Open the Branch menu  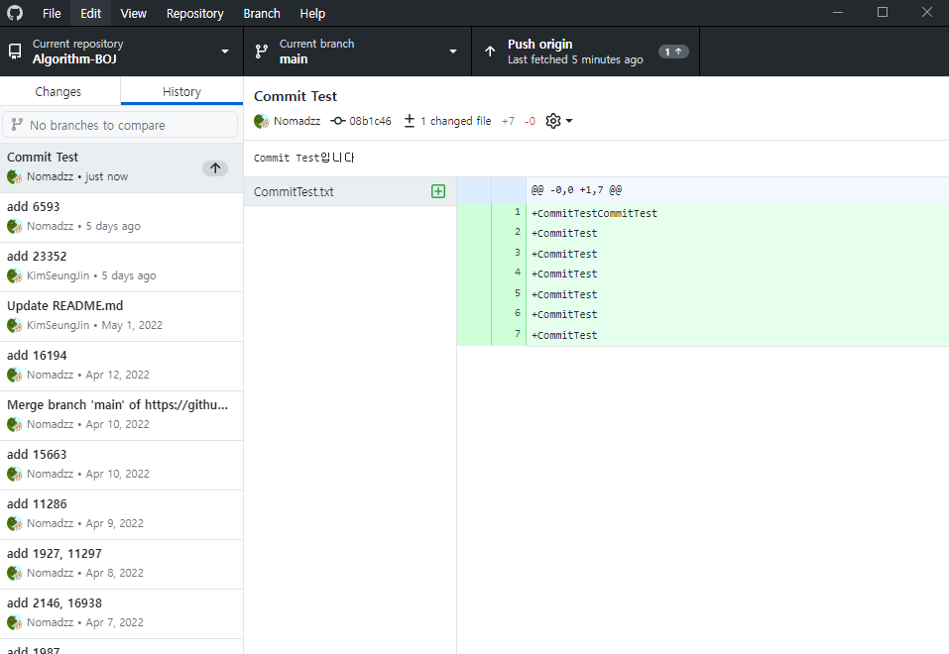(x=262, y=13)
